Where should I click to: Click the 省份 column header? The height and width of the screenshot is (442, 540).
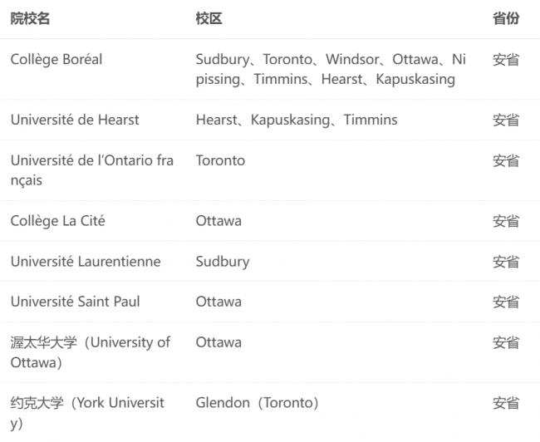pos(506,18)
